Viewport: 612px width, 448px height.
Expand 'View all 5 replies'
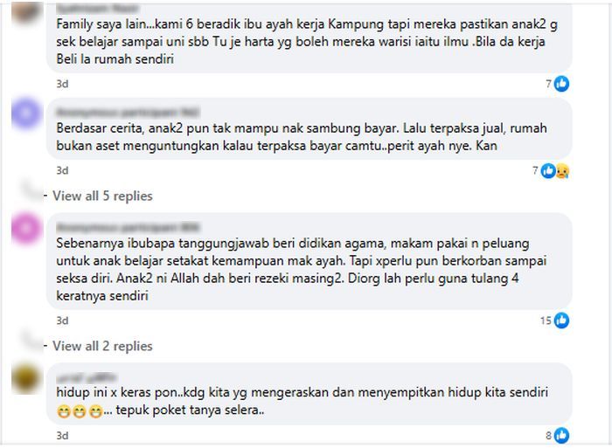[102, 196]
